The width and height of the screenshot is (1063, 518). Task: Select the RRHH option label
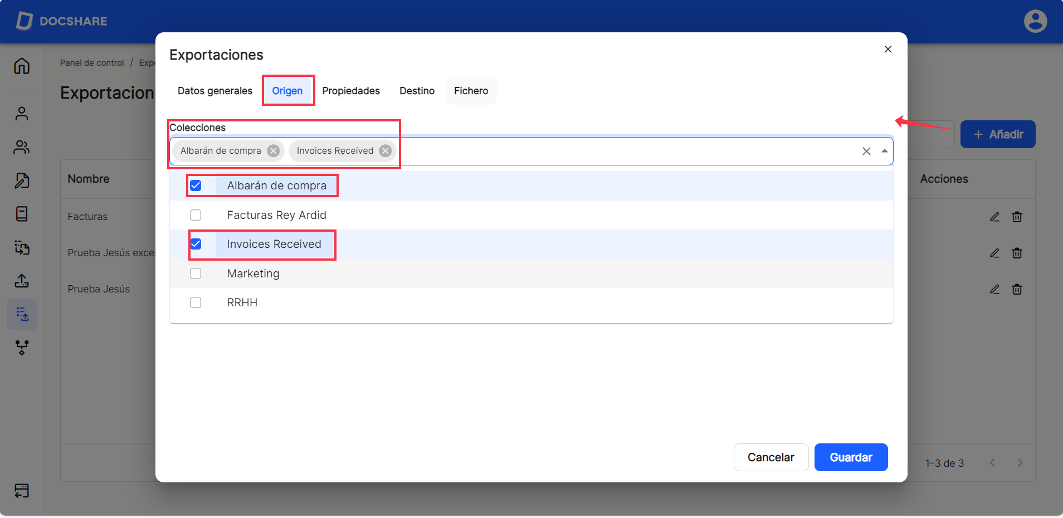click(x=242, y=302)
